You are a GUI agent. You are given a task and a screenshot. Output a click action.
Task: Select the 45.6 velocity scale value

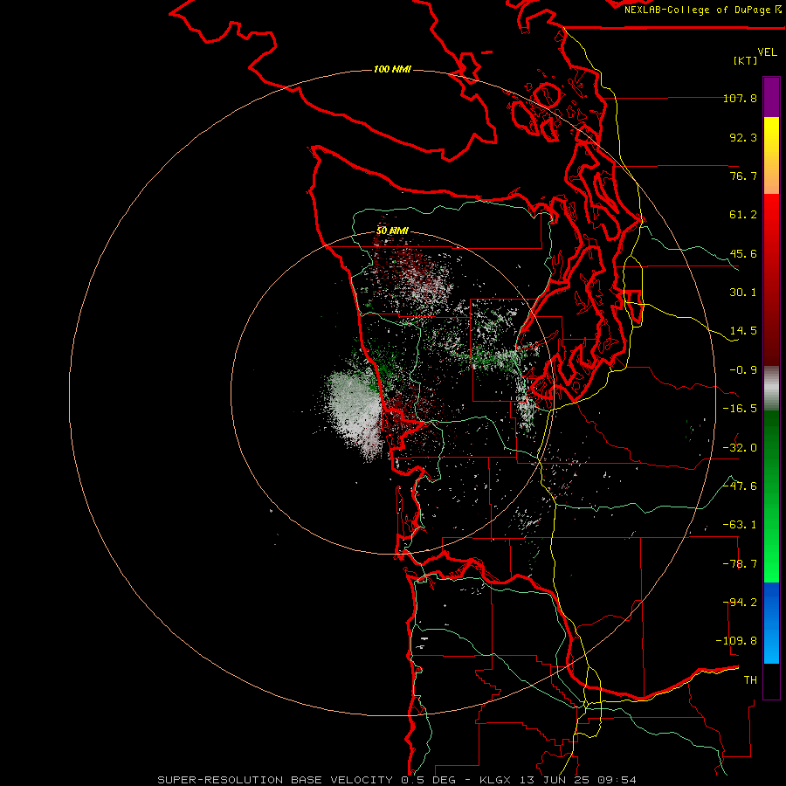coord(743,253)
